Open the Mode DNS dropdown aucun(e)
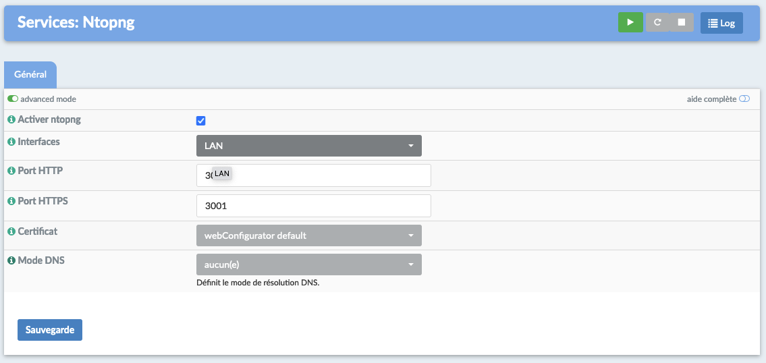This screenshot has width=766, height=363. [308, 264]
